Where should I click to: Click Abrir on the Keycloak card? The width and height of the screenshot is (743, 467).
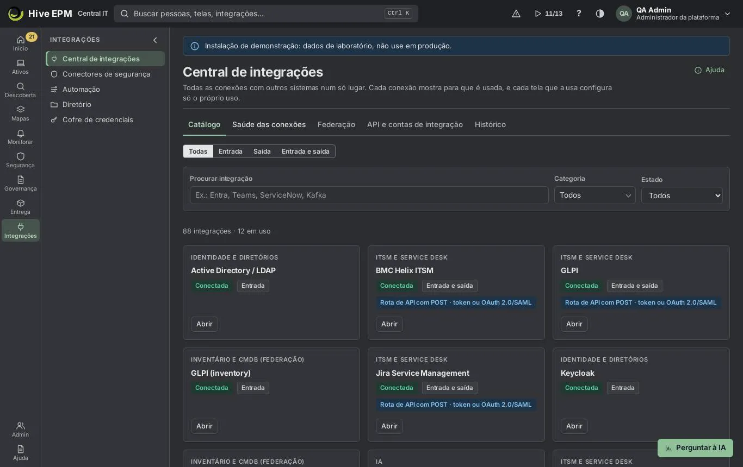(x=574, y=426)
